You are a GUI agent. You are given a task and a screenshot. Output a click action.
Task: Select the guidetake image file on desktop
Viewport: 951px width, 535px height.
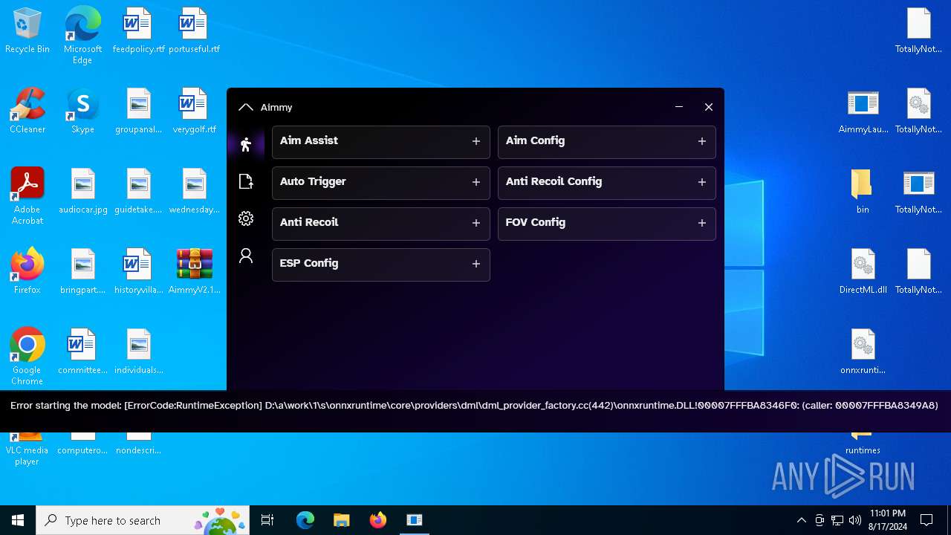[x=138, y=192]
